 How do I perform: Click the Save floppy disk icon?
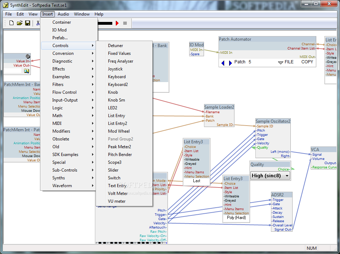(x=28, y=23)
